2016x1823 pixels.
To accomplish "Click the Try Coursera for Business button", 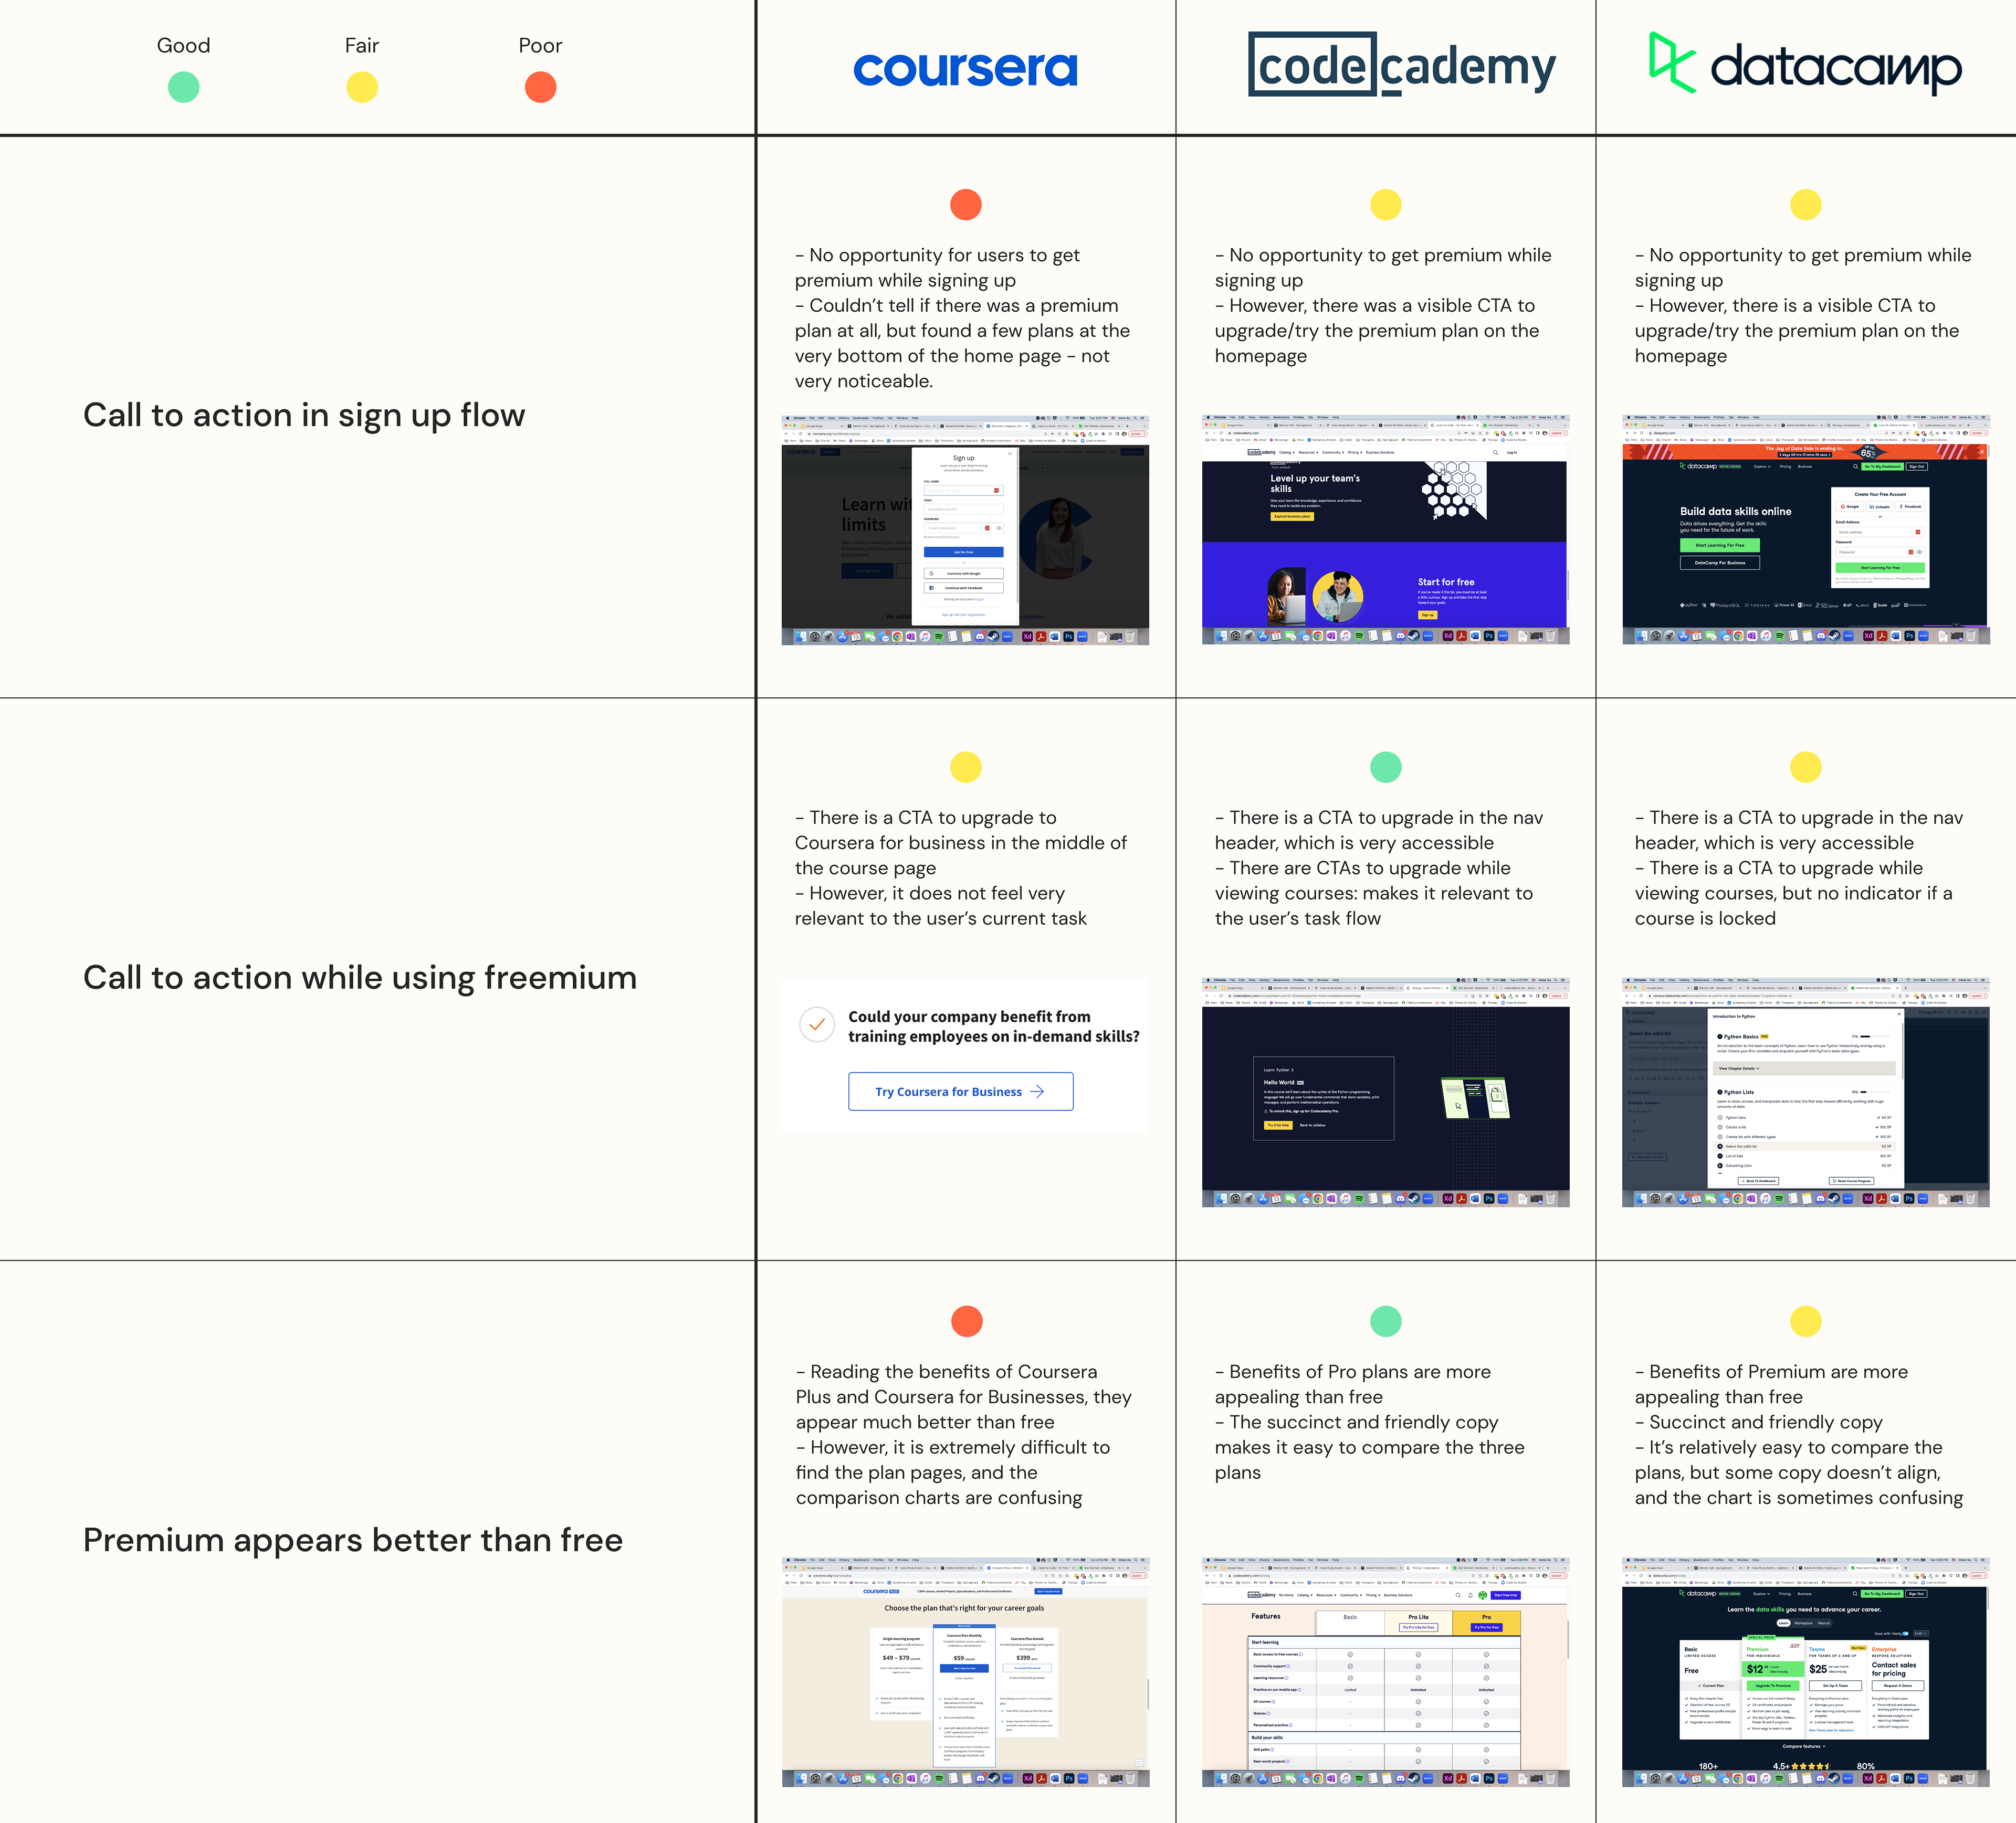I will tap(961, 1091).
